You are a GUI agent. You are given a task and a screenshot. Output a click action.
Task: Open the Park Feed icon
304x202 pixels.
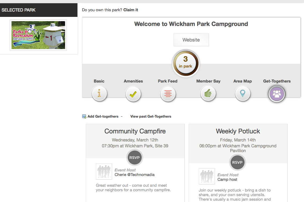168,94
